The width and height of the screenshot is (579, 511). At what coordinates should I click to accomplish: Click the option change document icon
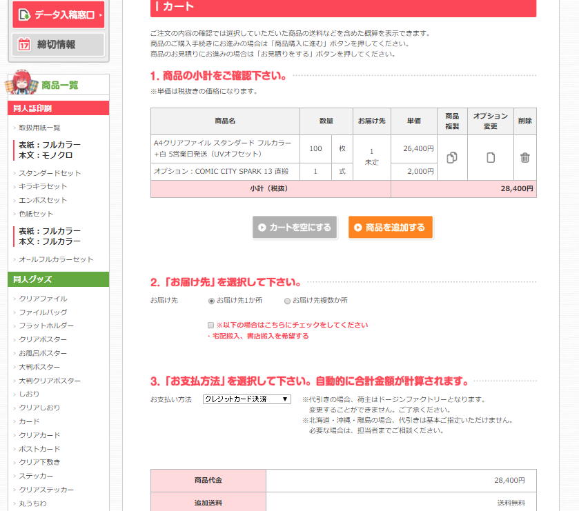click(491, 157)
